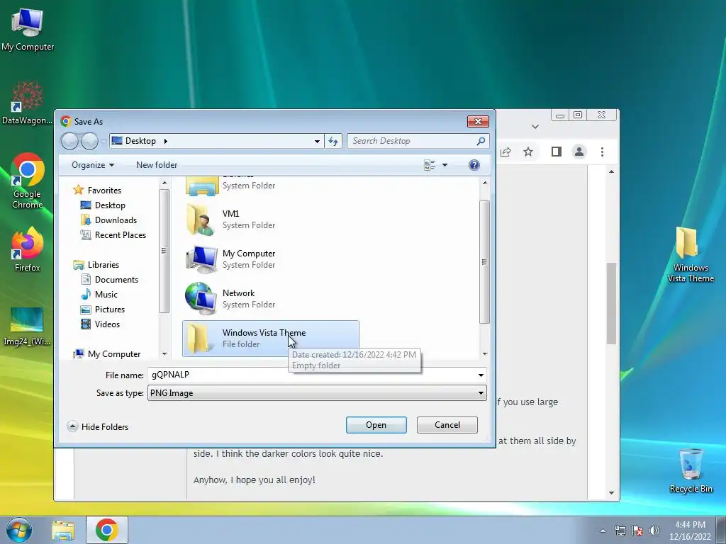Viewport: 726px width, 544px height.
Task: Open Chrome profile avatar
Action: click(579, 152)
